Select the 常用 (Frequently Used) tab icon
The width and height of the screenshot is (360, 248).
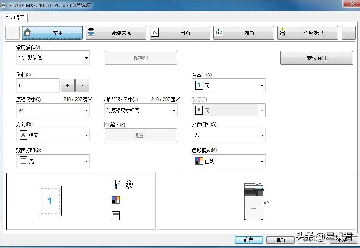(x=27, y=33)
